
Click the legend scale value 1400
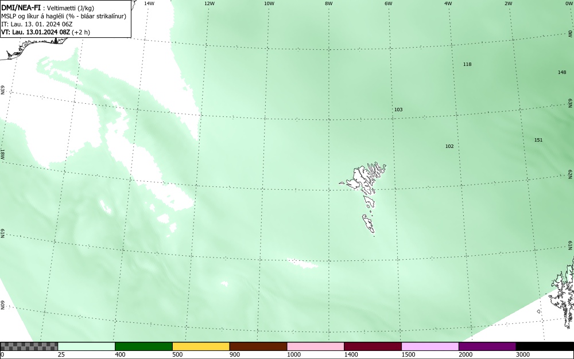click(351, 354)
